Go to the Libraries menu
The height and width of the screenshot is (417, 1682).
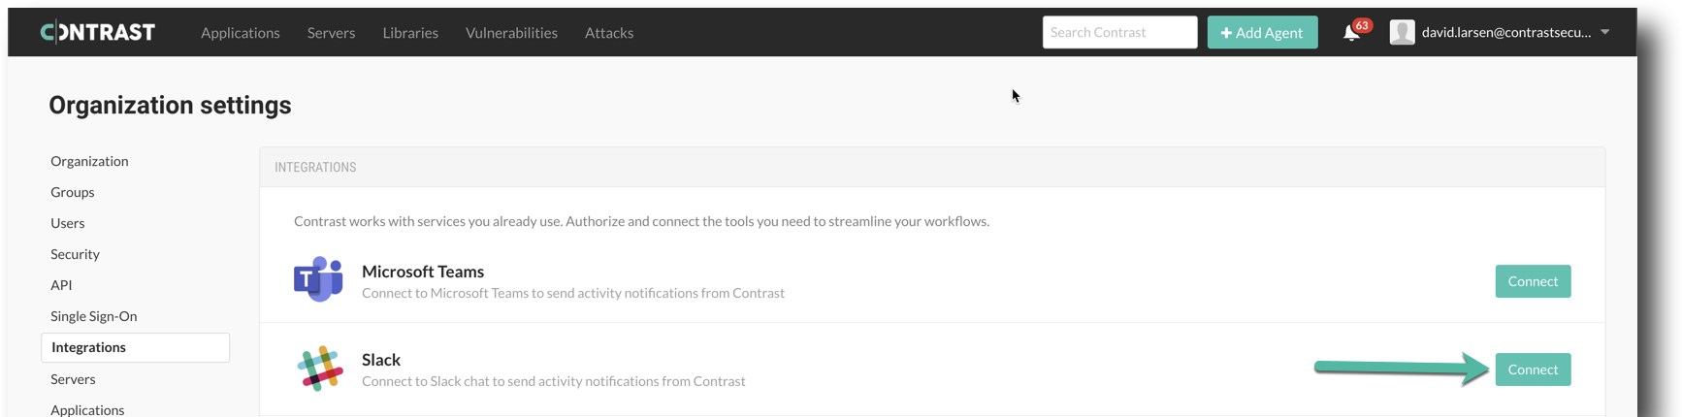pos(410,32)
